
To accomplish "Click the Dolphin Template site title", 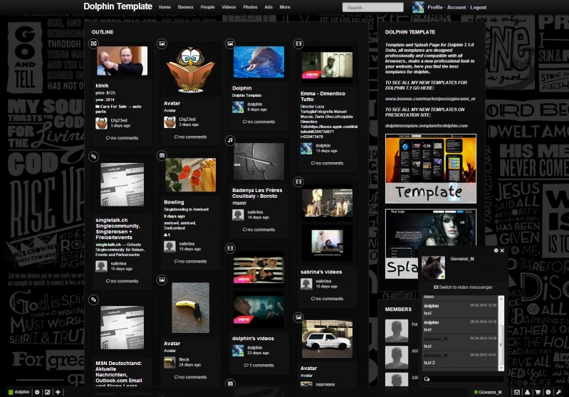I will click(118, 6).
